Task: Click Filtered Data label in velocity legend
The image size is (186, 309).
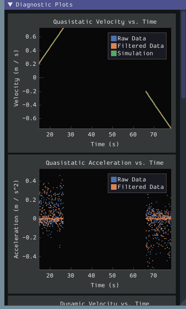Action: coord(141,46)
